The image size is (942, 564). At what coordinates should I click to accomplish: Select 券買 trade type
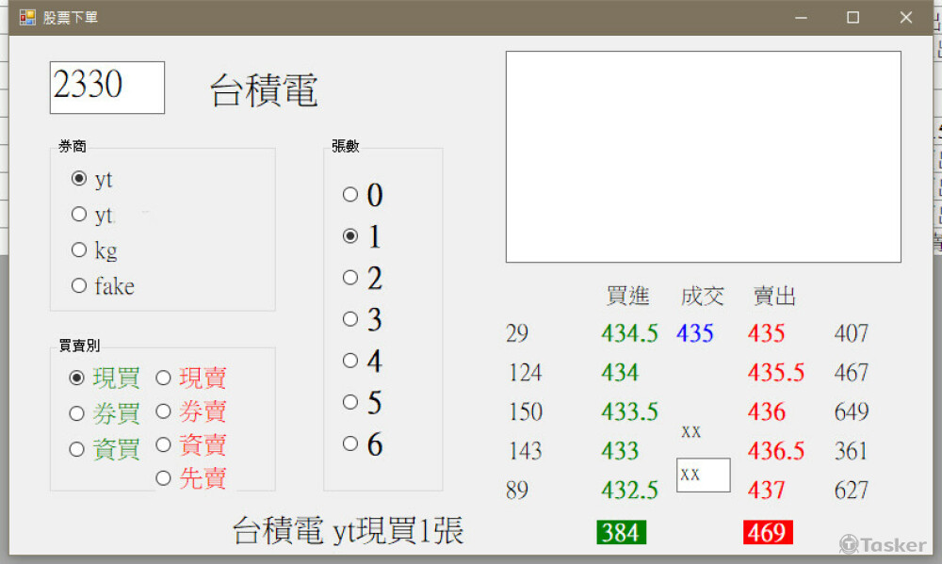click(76, 413)
